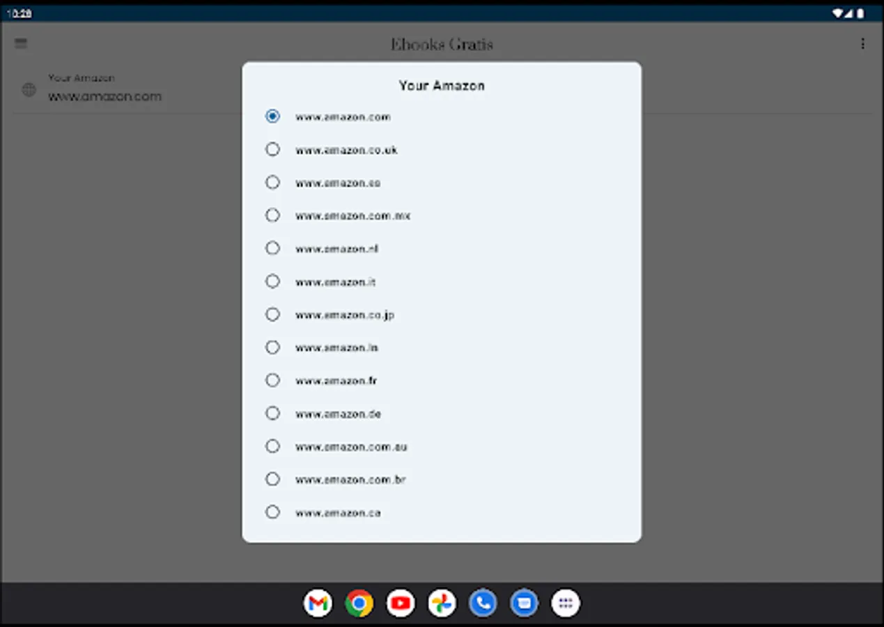884x627 pixels.
Task: Open the app drawer grid icon
Action: pos(566,603)
